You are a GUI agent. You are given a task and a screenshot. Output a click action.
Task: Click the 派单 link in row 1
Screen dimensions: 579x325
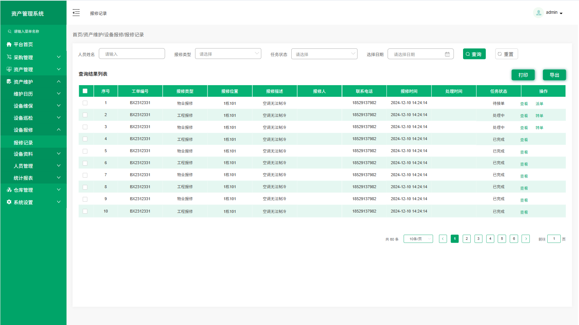tap(539, 104)
